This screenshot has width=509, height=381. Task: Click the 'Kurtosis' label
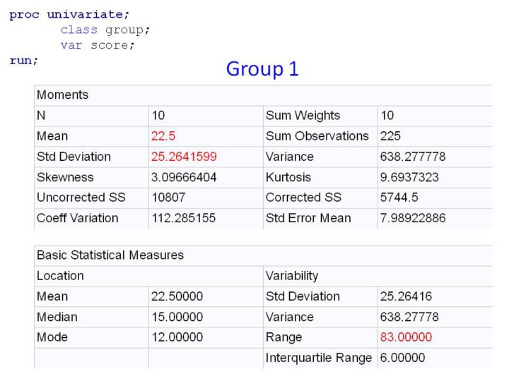point(288,177)
